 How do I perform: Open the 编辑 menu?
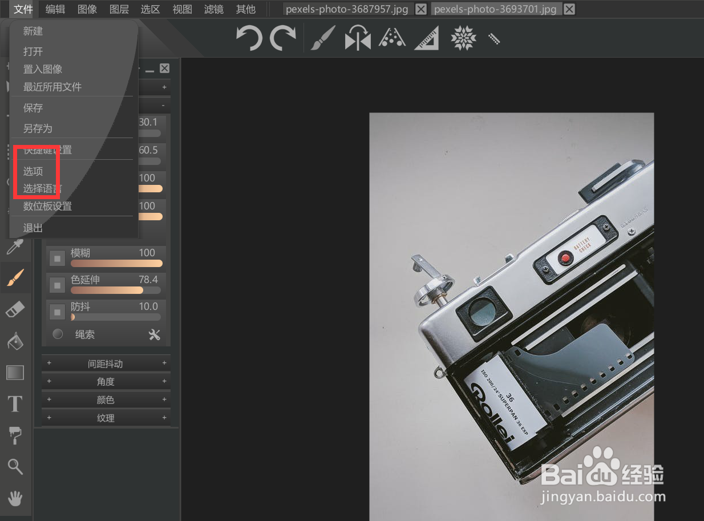pos(55,9)
